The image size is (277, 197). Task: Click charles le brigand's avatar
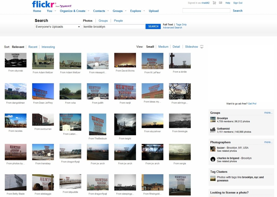(213, 159)
